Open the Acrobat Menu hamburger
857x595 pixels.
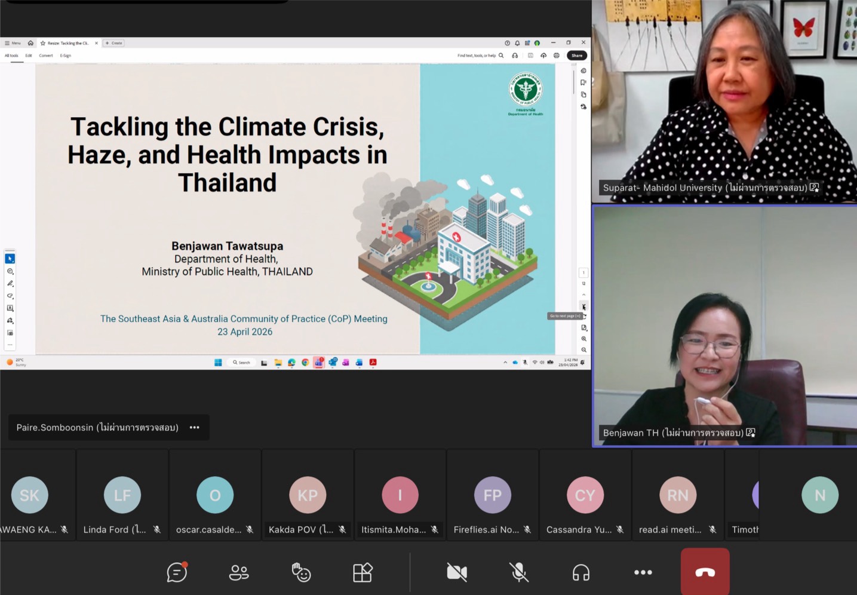(x=13, y=43)
